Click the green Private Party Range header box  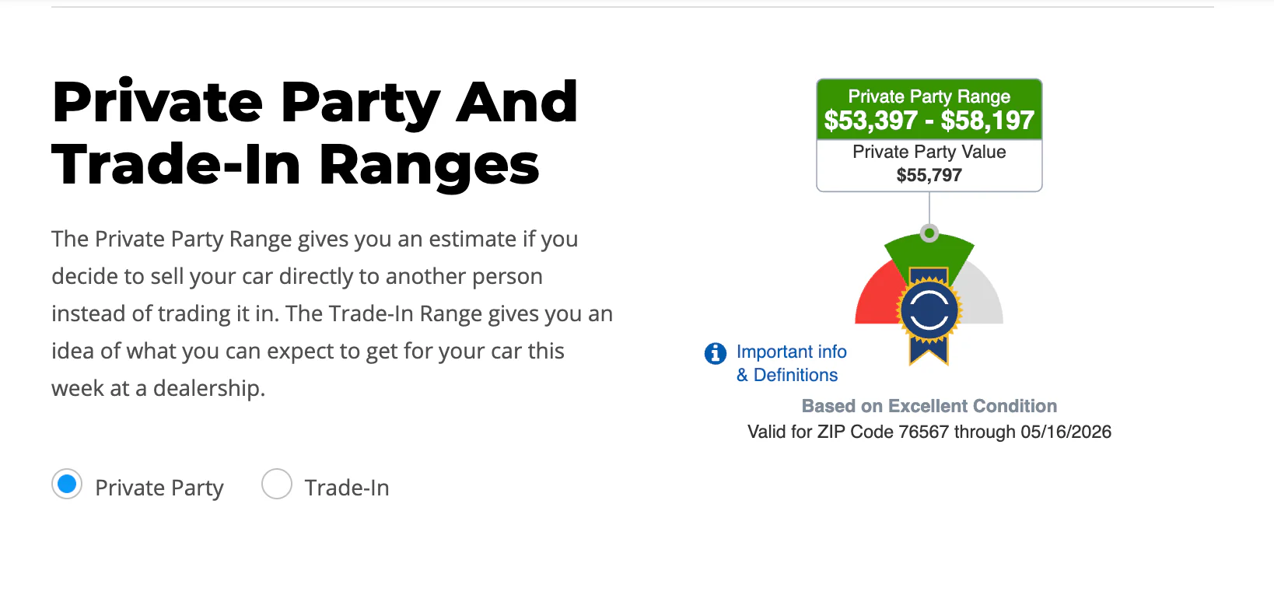click(929, 109)
